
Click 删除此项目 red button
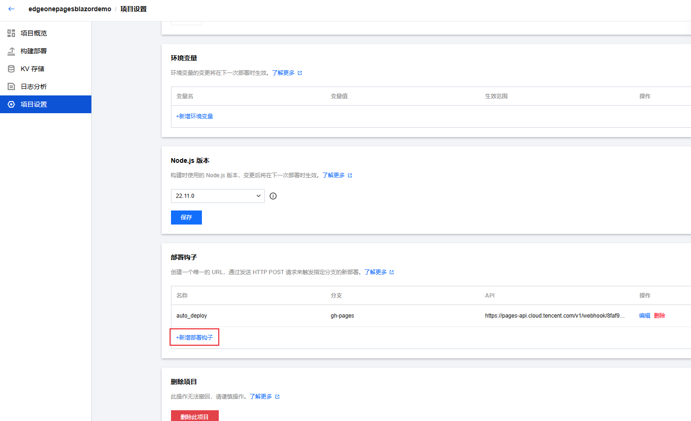(195, 416)
